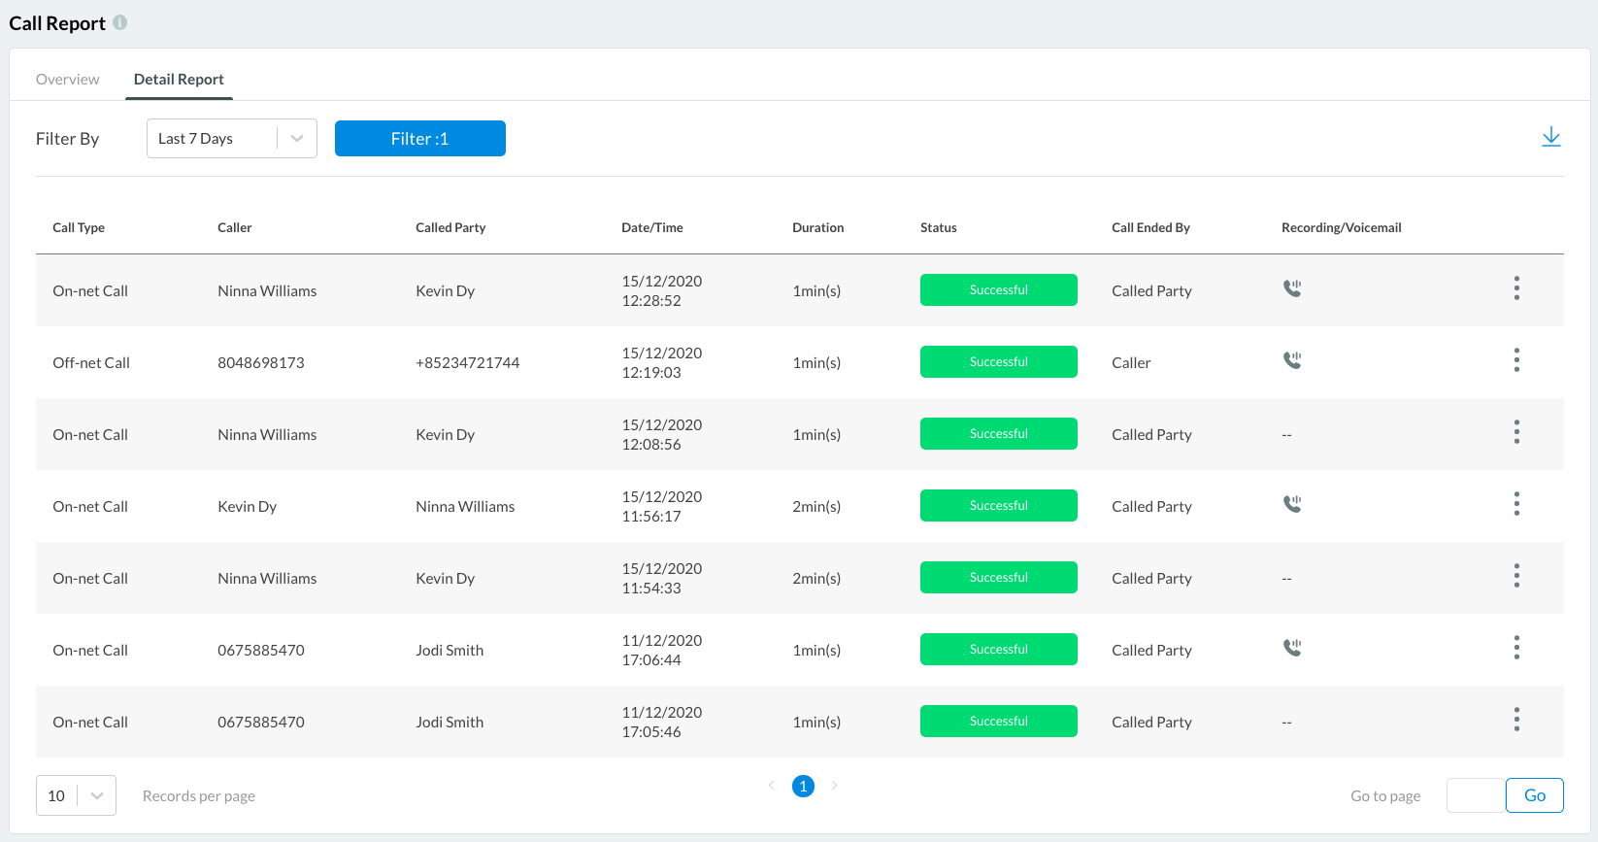Click the Call Report page title
The image size is (1598, 842).
[57, 23]
